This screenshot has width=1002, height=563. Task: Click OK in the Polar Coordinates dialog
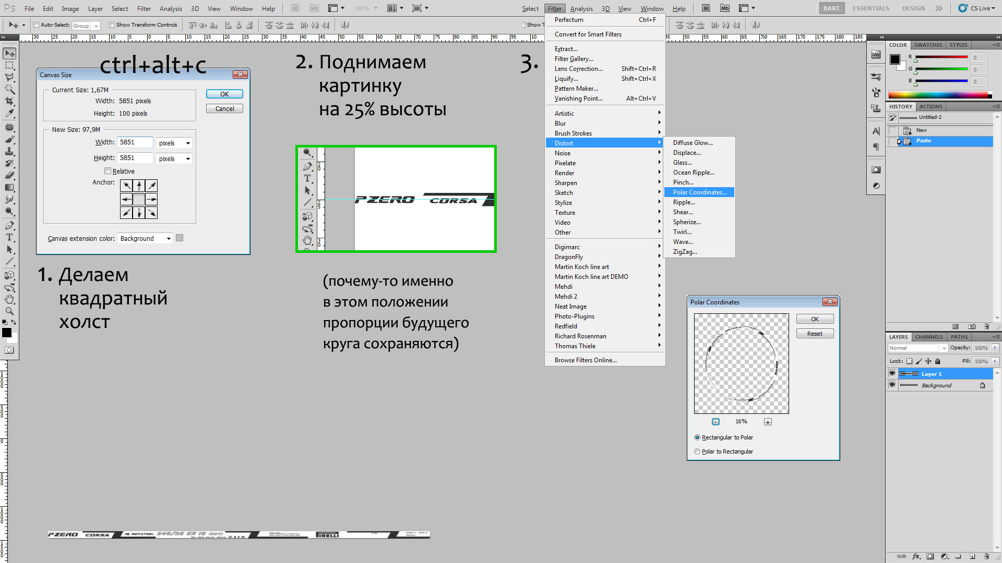pyautogui.click(x=815, y=319)
